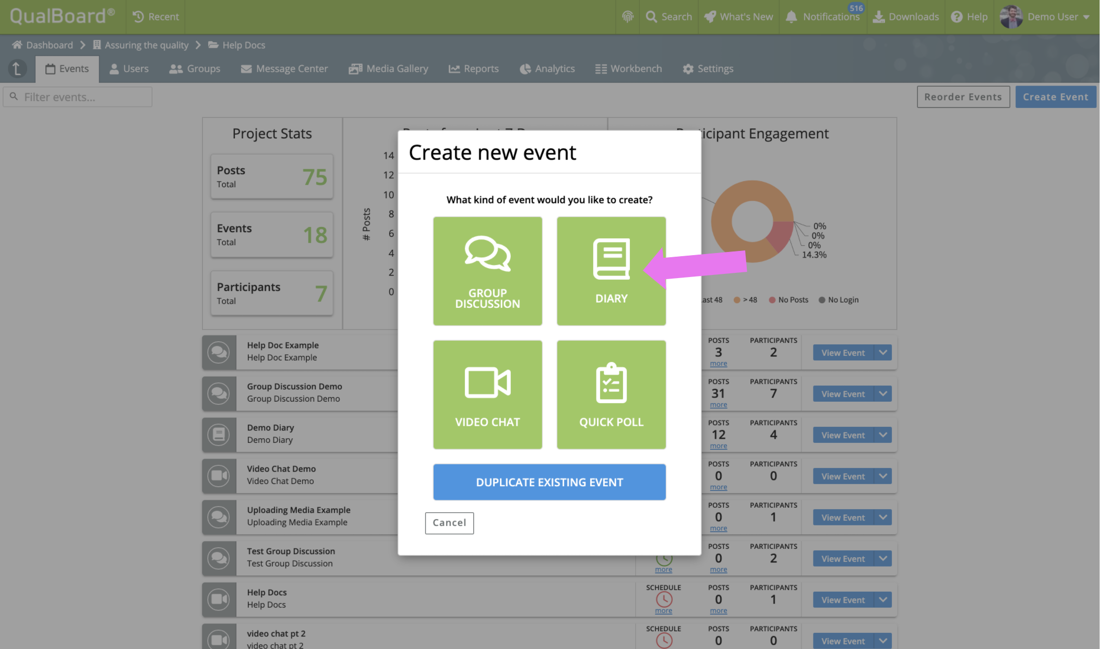The width and height of the screenshot is (1101, 649).
Task: Click Duplicate Existing Event button
Action: coord(549,482)
